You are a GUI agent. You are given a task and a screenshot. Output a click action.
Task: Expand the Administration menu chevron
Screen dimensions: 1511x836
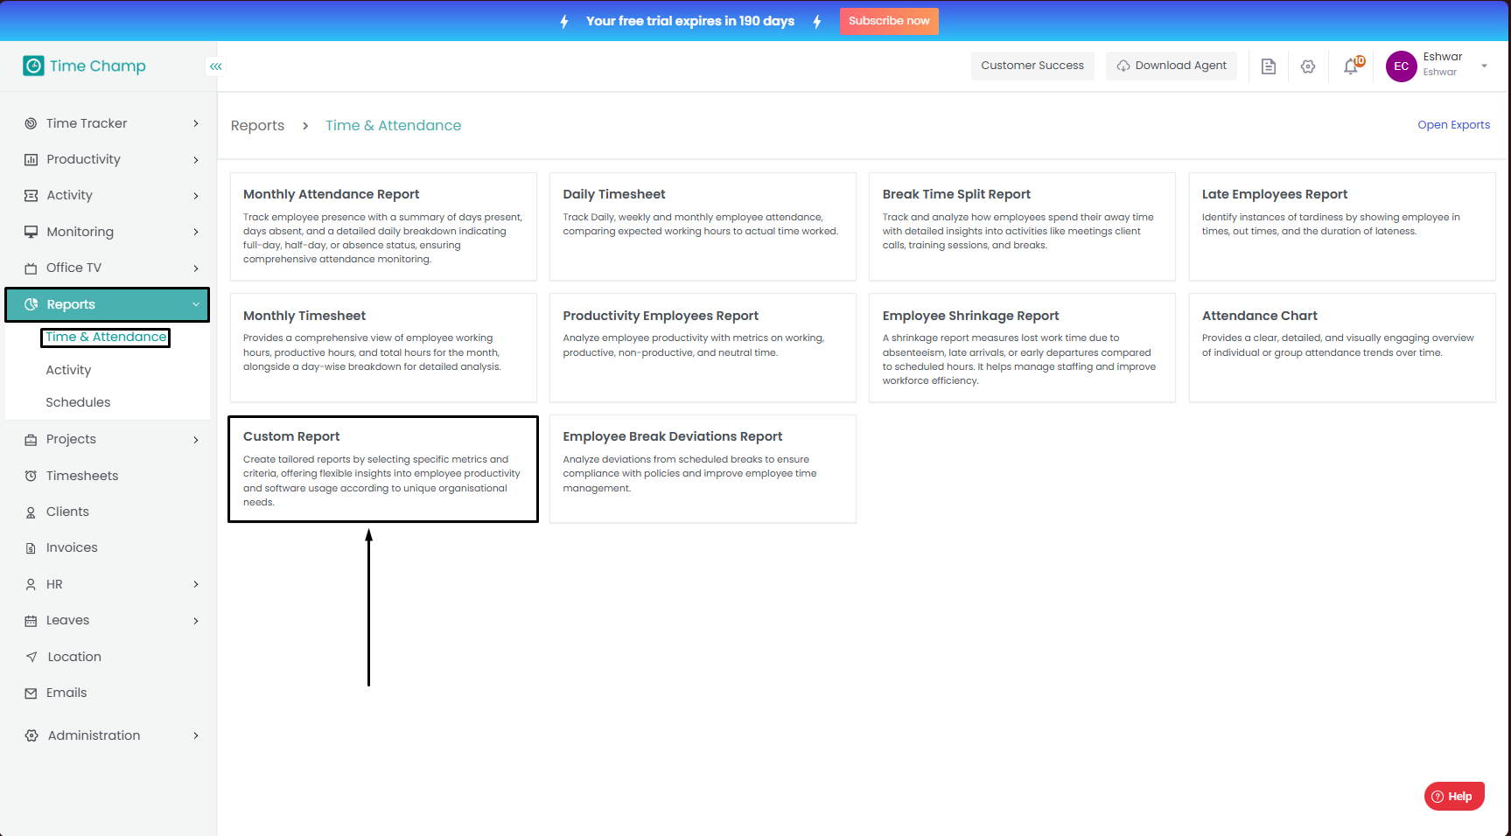[x=196, y=735]
